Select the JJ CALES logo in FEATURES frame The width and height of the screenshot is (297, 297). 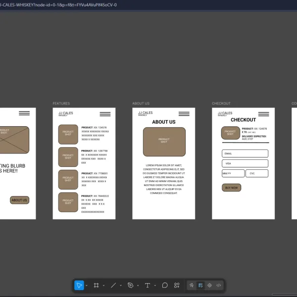point(65,114)
